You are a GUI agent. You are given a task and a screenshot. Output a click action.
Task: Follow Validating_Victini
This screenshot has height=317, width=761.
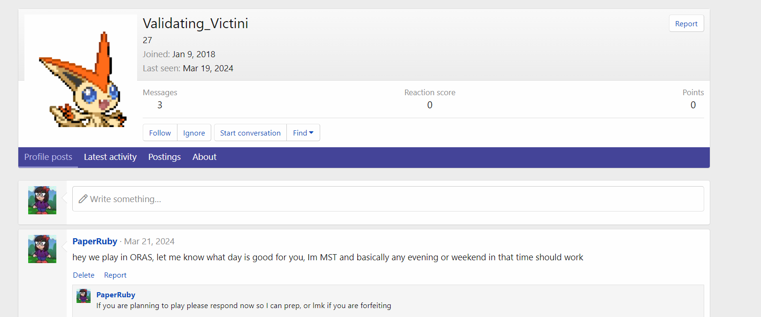[160, 133]
